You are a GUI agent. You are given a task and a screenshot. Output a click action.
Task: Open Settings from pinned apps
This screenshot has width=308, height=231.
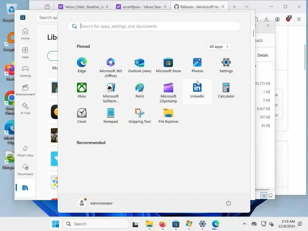click(x=226, y=65)
